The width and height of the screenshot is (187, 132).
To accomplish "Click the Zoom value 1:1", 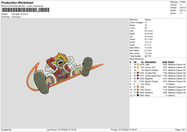I will 181,13.
